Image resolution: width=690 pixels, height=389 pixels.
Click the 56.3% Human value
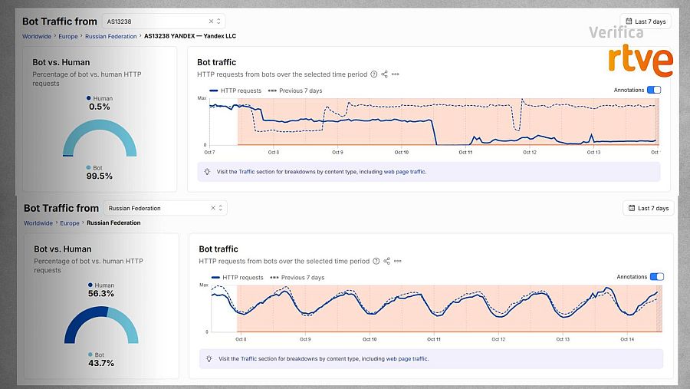100,293
